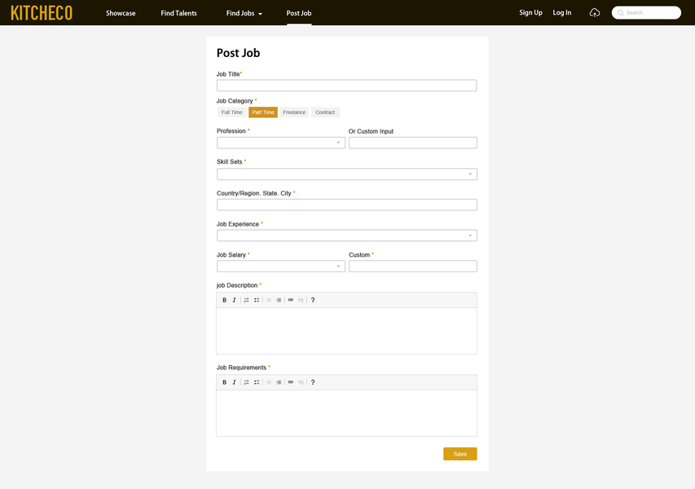Screen dimensions: 695x489
Task: Toggle bold in the job Description editor
Action: tap(225, 300)
